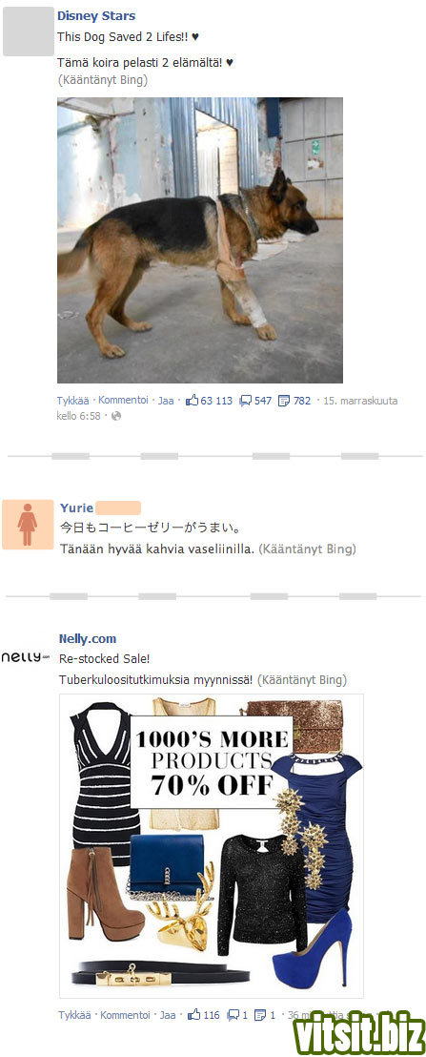426x1057 pixels.
Task: Click the Disney Stars profile picture
Action: pyautogui.click(x=29, y=31)
